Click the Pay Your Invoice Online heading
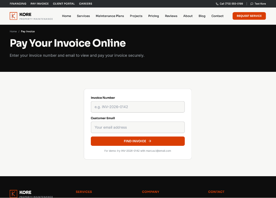Image resolution: width=276 pixels, height=198 pixels. pos(68,43)
